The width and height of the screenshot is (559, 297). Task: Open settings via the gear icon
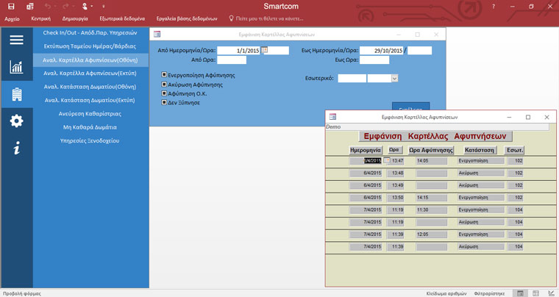16,121
